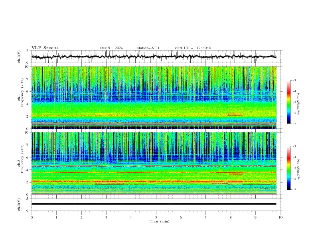Click the ch.2 spectrogram color scale bar
The width and height of the screenshot is (316, 244).
(288, 168)
